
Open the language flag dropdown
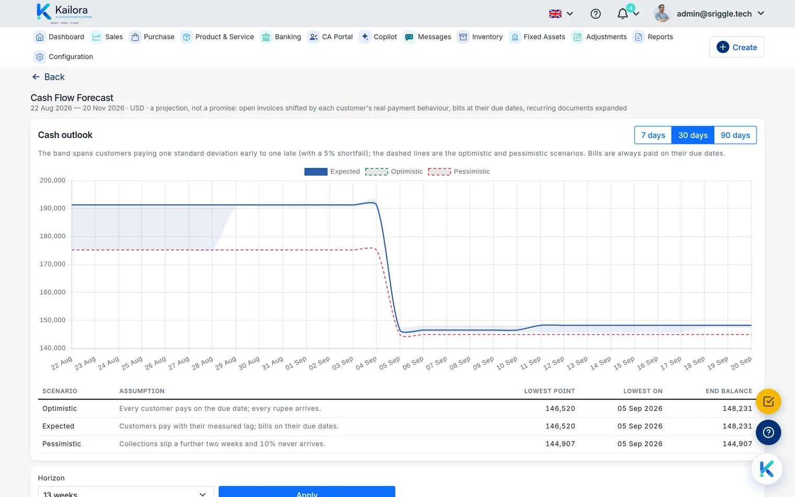pyautogui.click(x=561, y=14)
